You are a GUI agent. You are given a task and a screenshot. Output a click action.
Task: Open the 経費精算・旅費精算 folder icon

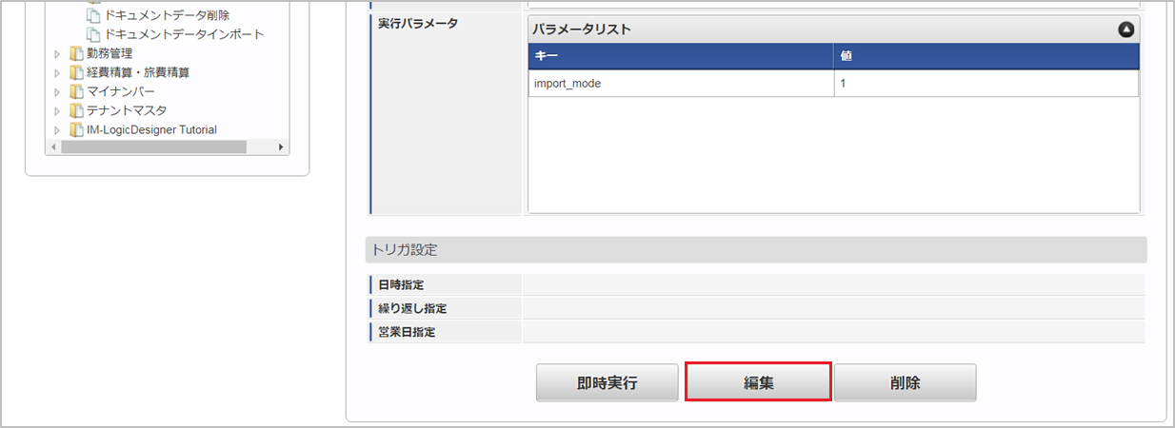[x=76, y=73]
